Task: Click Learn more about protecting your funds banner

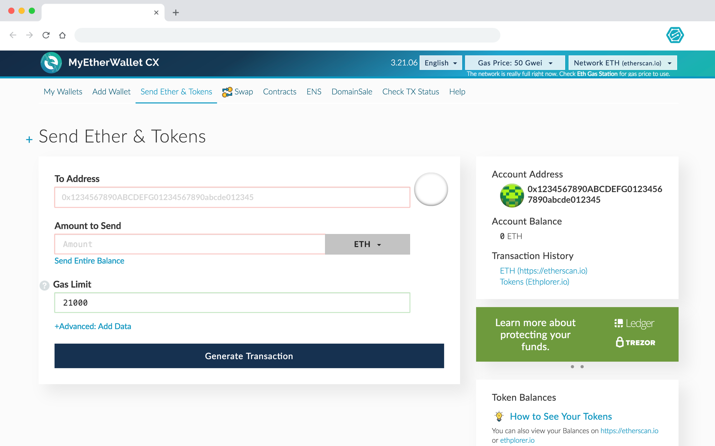Action: [577, 334]
